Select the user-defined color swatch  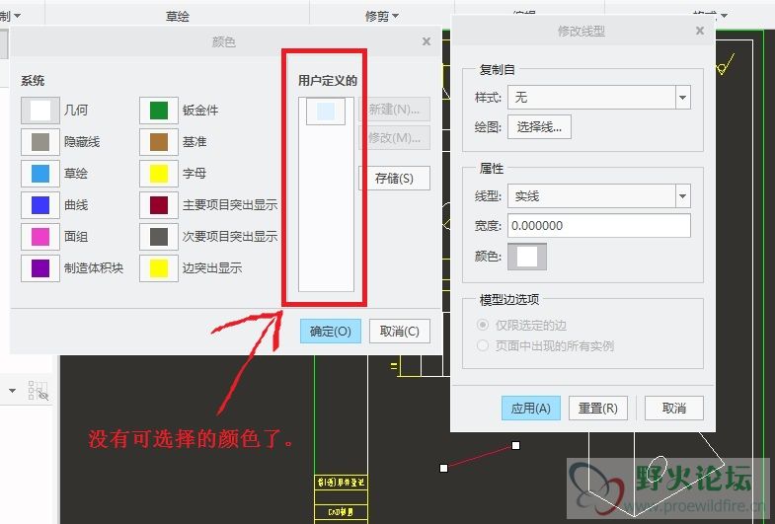pyautogui.click(x=326, y=112)
